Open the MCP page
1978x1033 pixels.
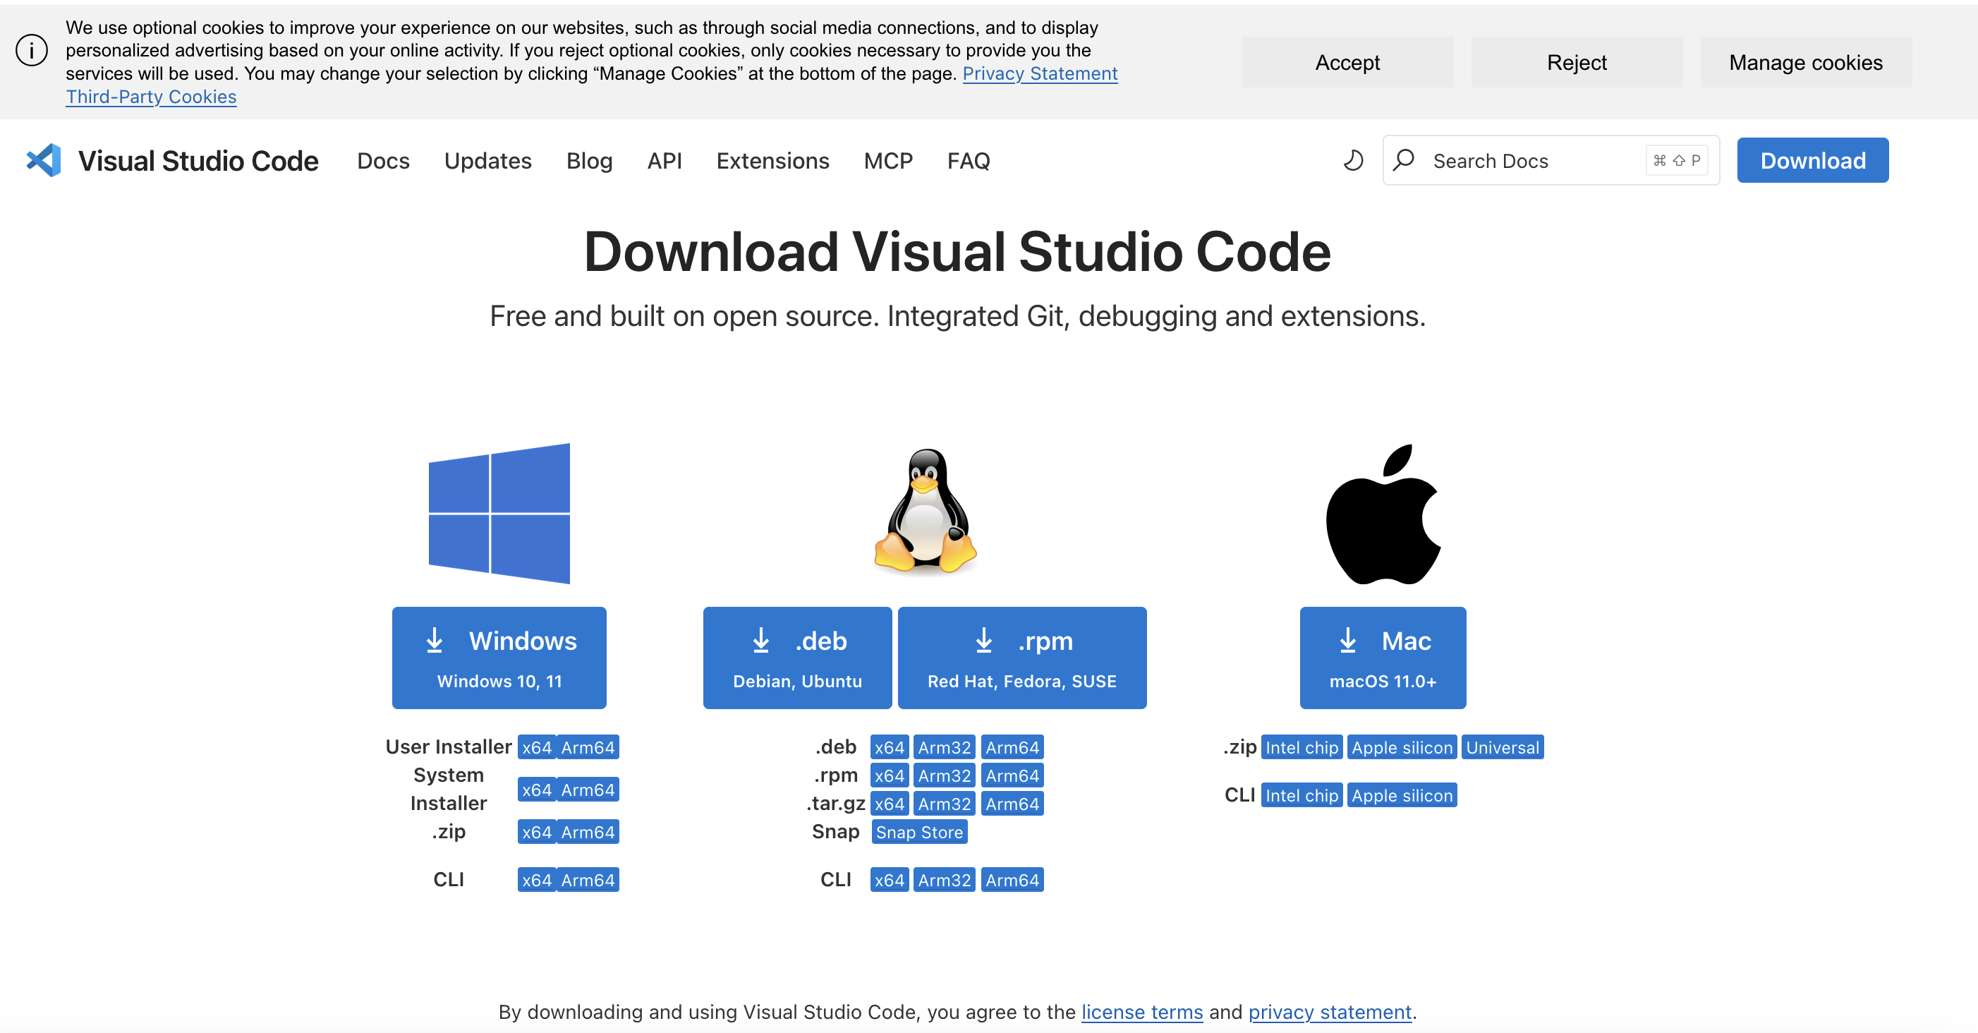click(x=888, y=160)
